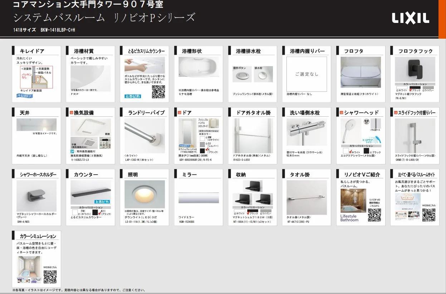Screen dimensions: 446x294
Task: Click the thermostatic faucet photo in 洗い場側水栓
Action: click(307, 132)
